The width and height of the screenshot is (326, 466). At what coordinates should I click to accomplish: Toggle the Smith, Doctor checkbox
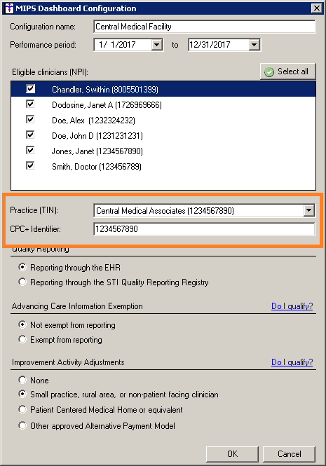click(x=30, y=166)
